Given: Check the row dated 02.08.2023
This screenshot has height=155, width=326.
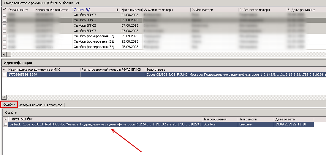Looking at the screenshot, I should pyautogui.click(x=4, y=20).
